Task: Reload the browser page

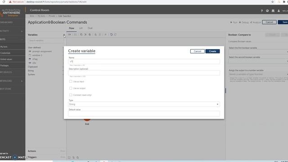Action: coord(4,2)
